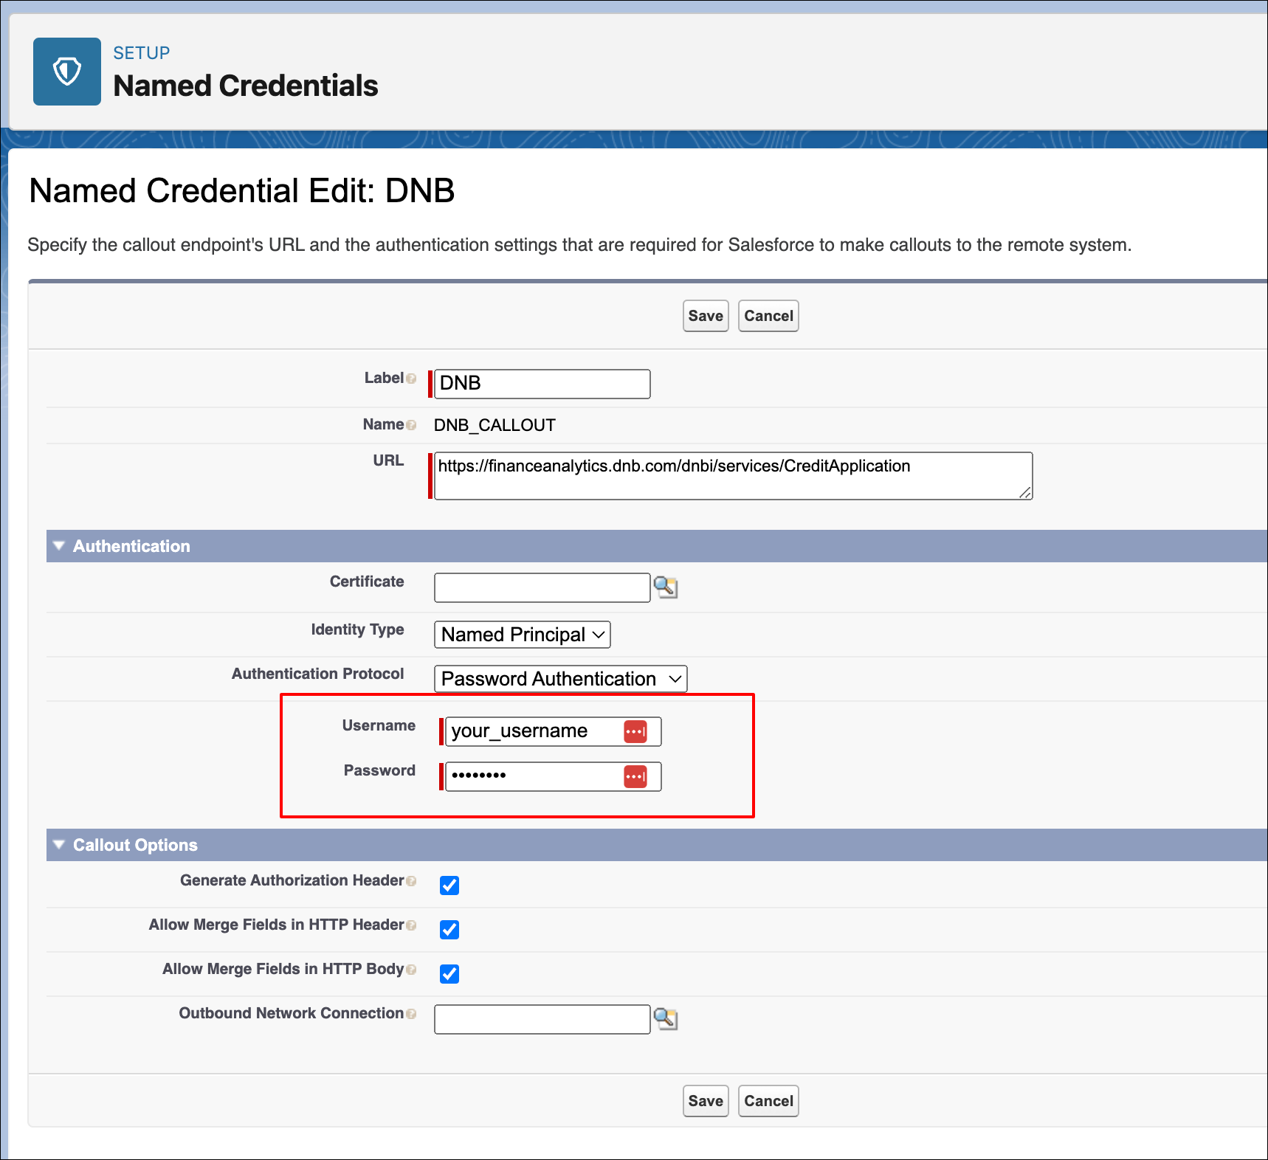Open the Identity Type dropdown

tap(523, 635)
